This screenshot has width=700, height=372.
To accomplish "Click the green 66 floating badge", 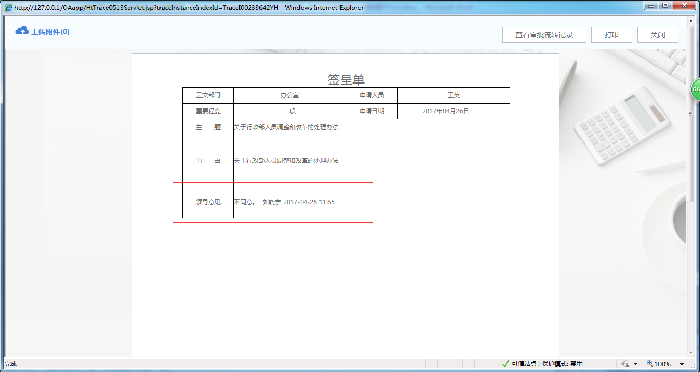I will [695, 89].
